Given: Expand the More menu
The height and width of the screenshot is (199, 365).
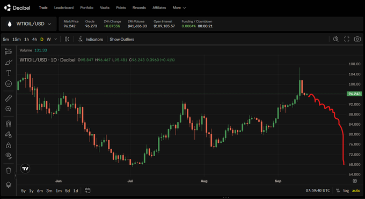Looking at the screenshot, I should [x=179, y=7].
